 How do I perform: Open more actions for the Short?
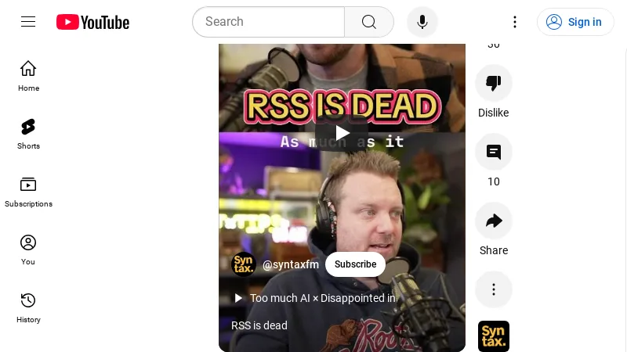(x=494, y=289)
